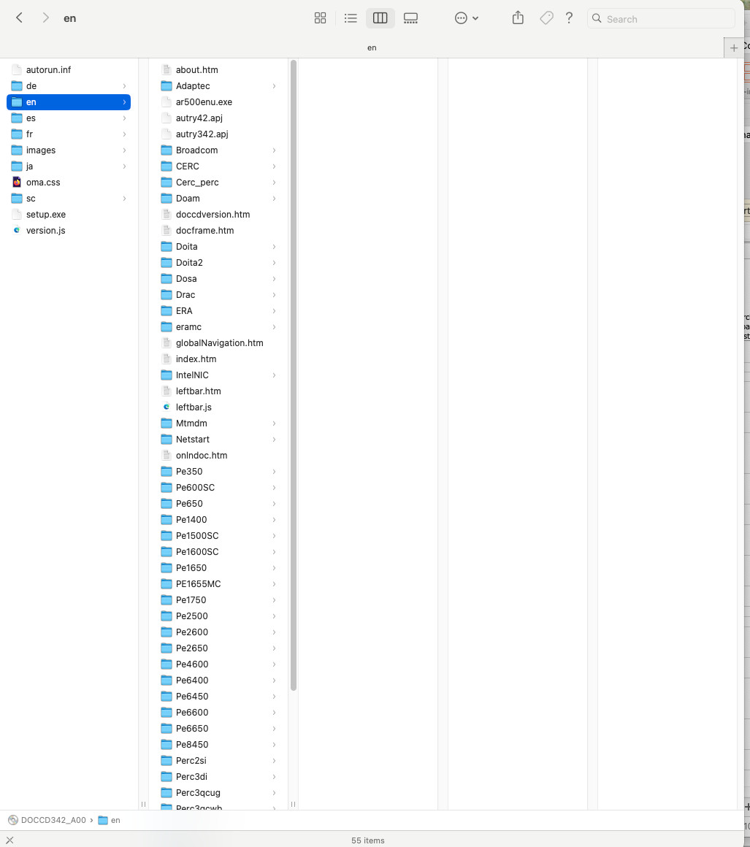Switch to gallery view
Screen dimensions: 750x847
tap(410, 18)
